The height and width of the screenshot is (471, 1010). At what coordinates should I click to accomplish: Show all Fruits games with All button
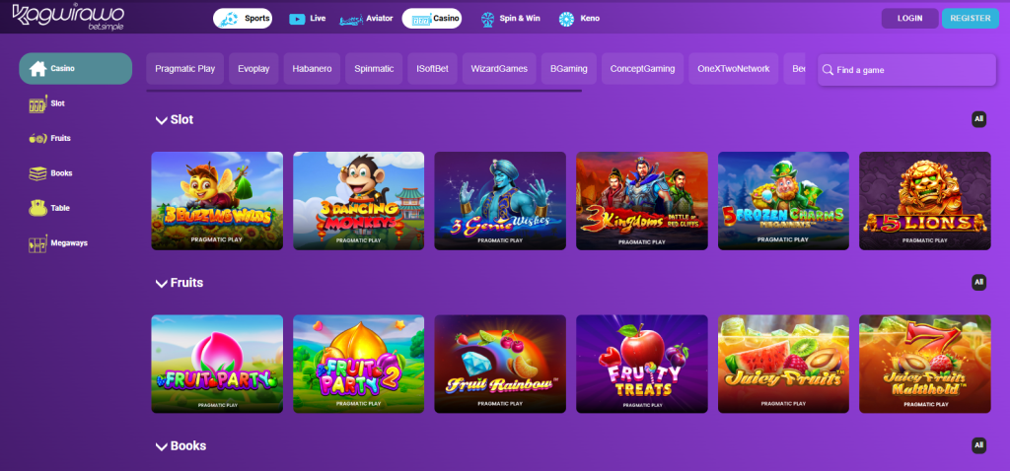(x=979, y=283)
